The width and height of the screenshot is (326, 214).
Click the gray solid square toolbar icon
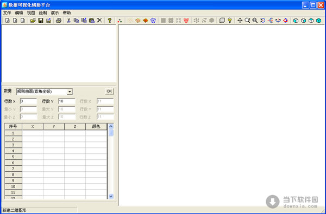coord(164,21)
